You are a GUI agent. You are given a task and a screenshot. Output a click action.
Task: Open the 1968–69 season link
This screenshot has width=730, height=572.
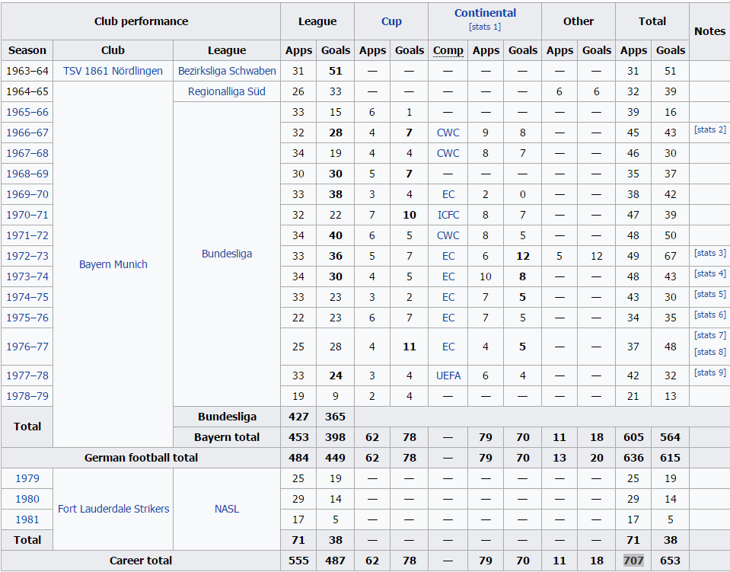[27, 174]
